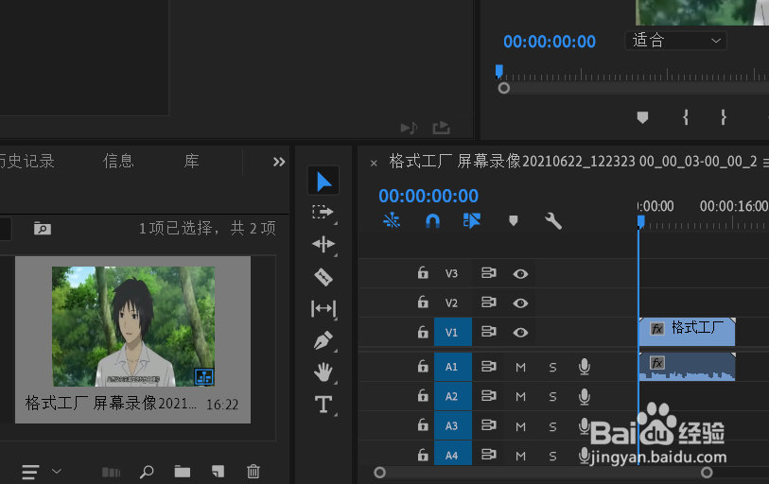This screenshot has height=484, width=769.
Task: Select the project clip thumbnail
Action: pyautogui.click(x=133, y=326)
